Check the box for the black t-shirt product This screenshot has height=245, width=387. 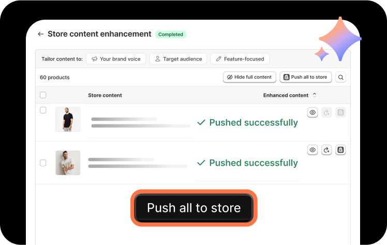(43, 110)
